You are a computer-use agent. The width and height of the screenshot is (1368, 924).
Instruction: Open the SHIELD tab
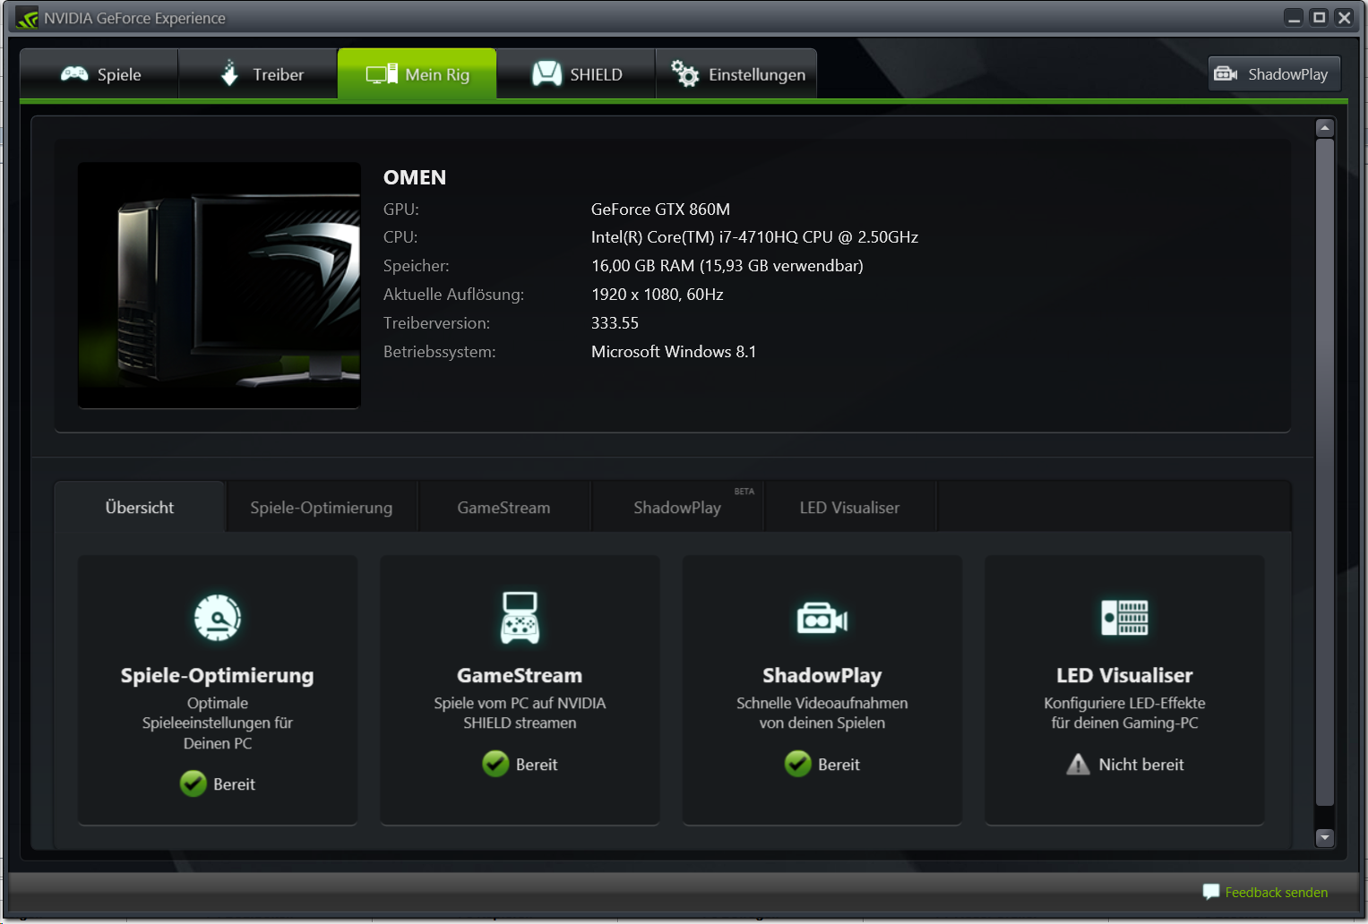pyautogui.click(x=577, y=74)
